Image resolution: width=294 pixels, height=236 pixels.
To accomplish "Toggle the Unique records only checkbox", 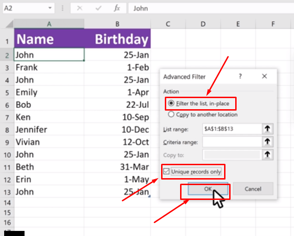I will pyautogui.click(x=165, y=172).
